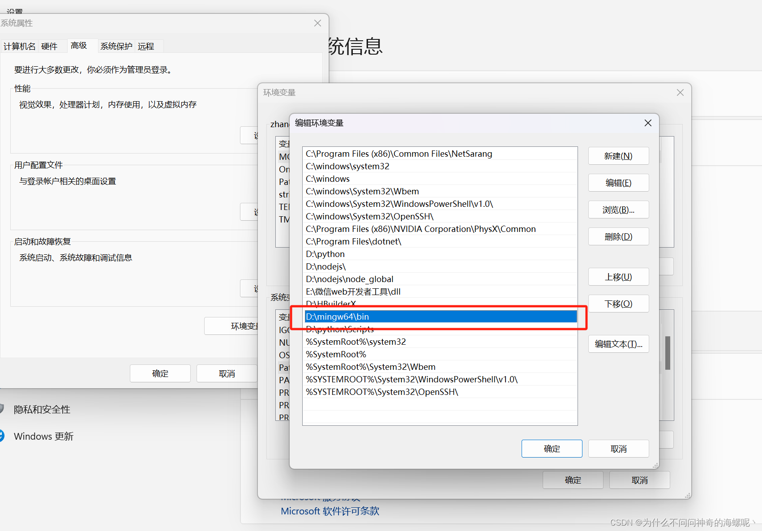Open the 系统保护 tab
Viewport: 762px width, 531px height.
tap(116, 46)
